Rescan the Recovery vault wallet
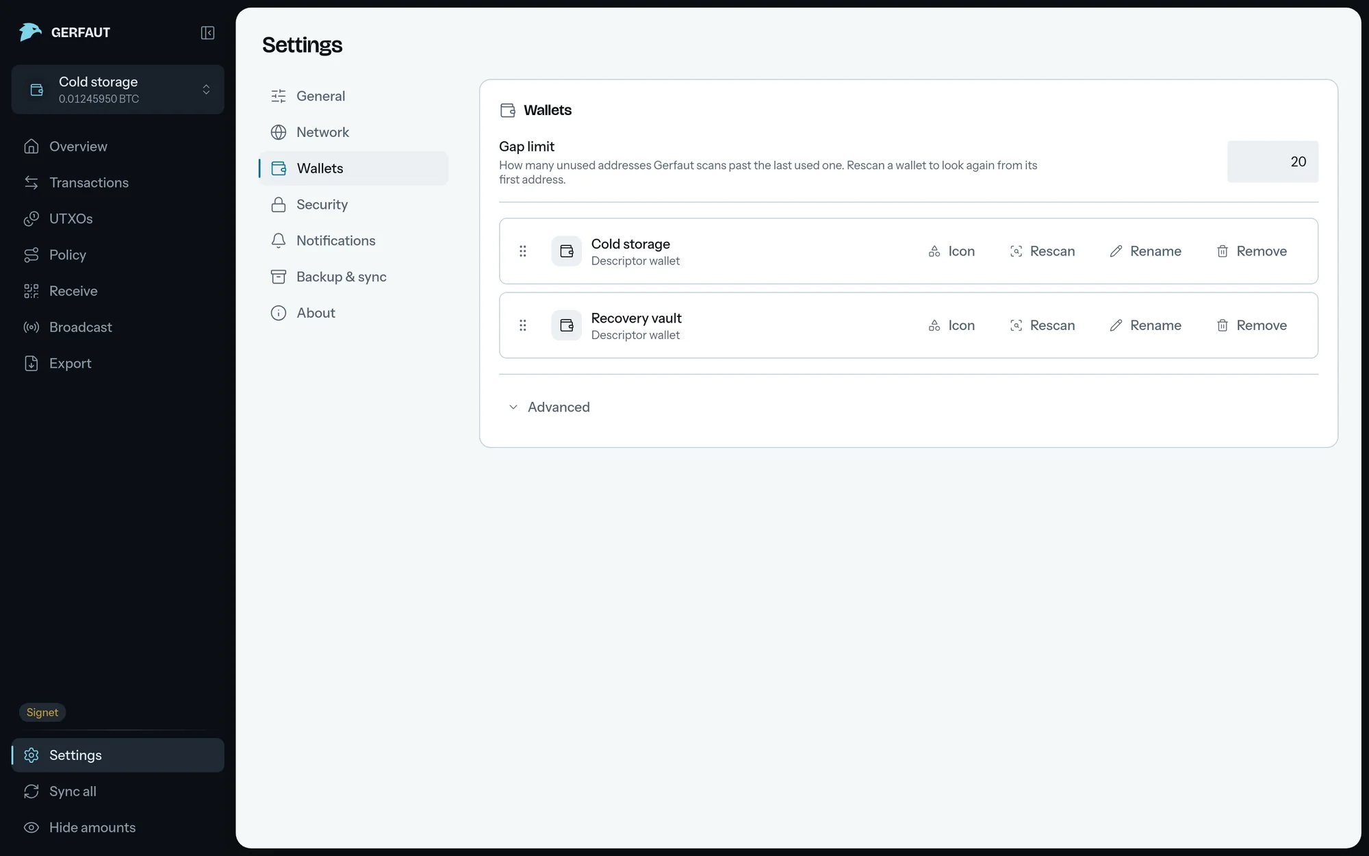This screenshot has width=1369, height=856. pyautogui.click(x=1042, y=325)
